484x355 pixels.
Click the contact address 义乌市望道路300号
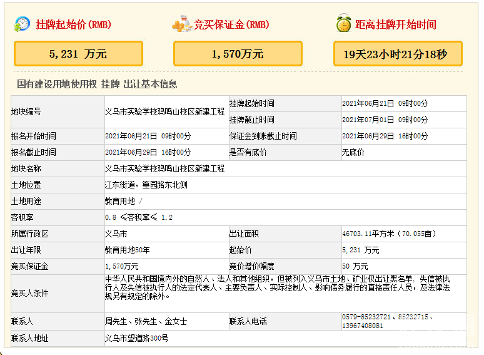[136, 338]
